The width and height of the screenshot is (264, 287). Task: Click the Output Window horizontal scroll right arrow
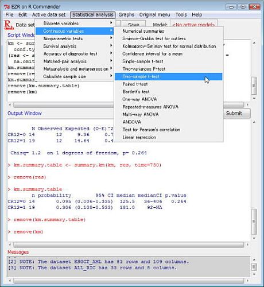click(x=247, y=245)
